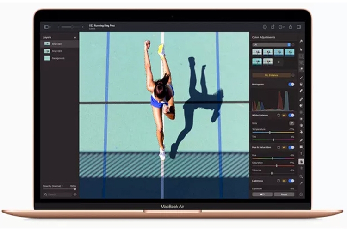Select the Shape grid tool
The image size is (347, 231).
tap(301, 146)
